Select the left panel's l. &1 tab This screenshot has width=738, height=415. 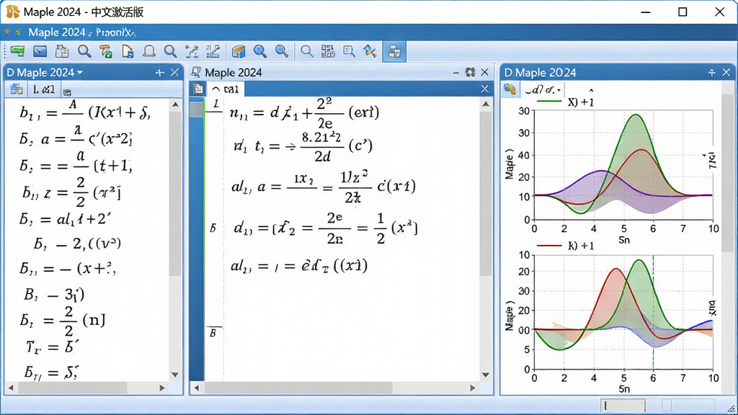[x=44, y=89]
